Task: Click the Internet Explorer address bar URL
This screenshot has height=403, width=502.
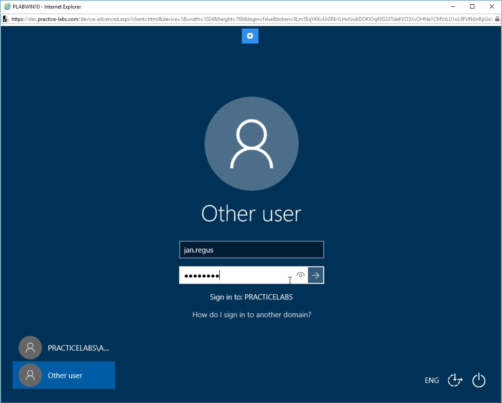Action: (x=252, y=19)
